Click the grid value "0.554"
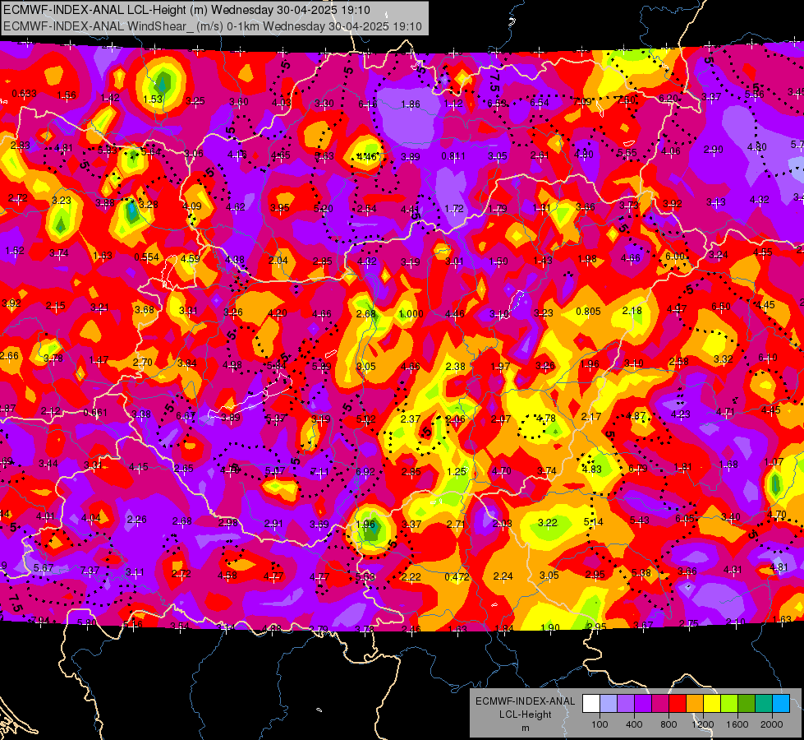 point(147,257)
